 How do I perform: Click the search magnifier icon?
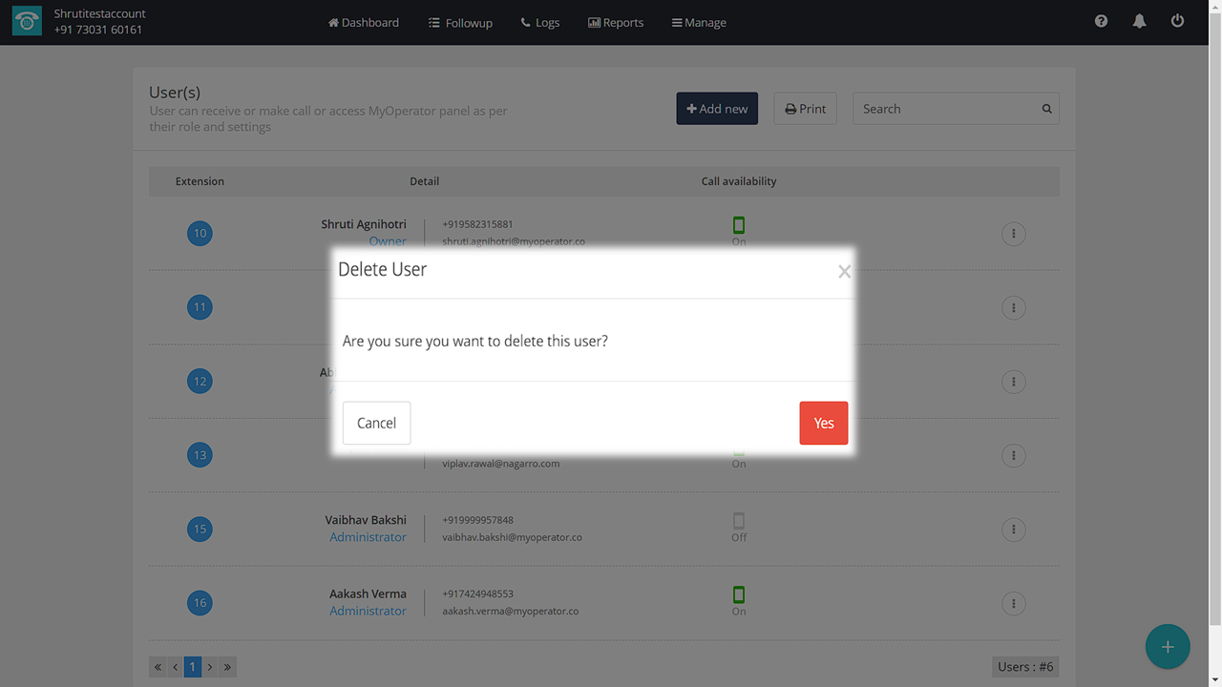point(1046,109)
